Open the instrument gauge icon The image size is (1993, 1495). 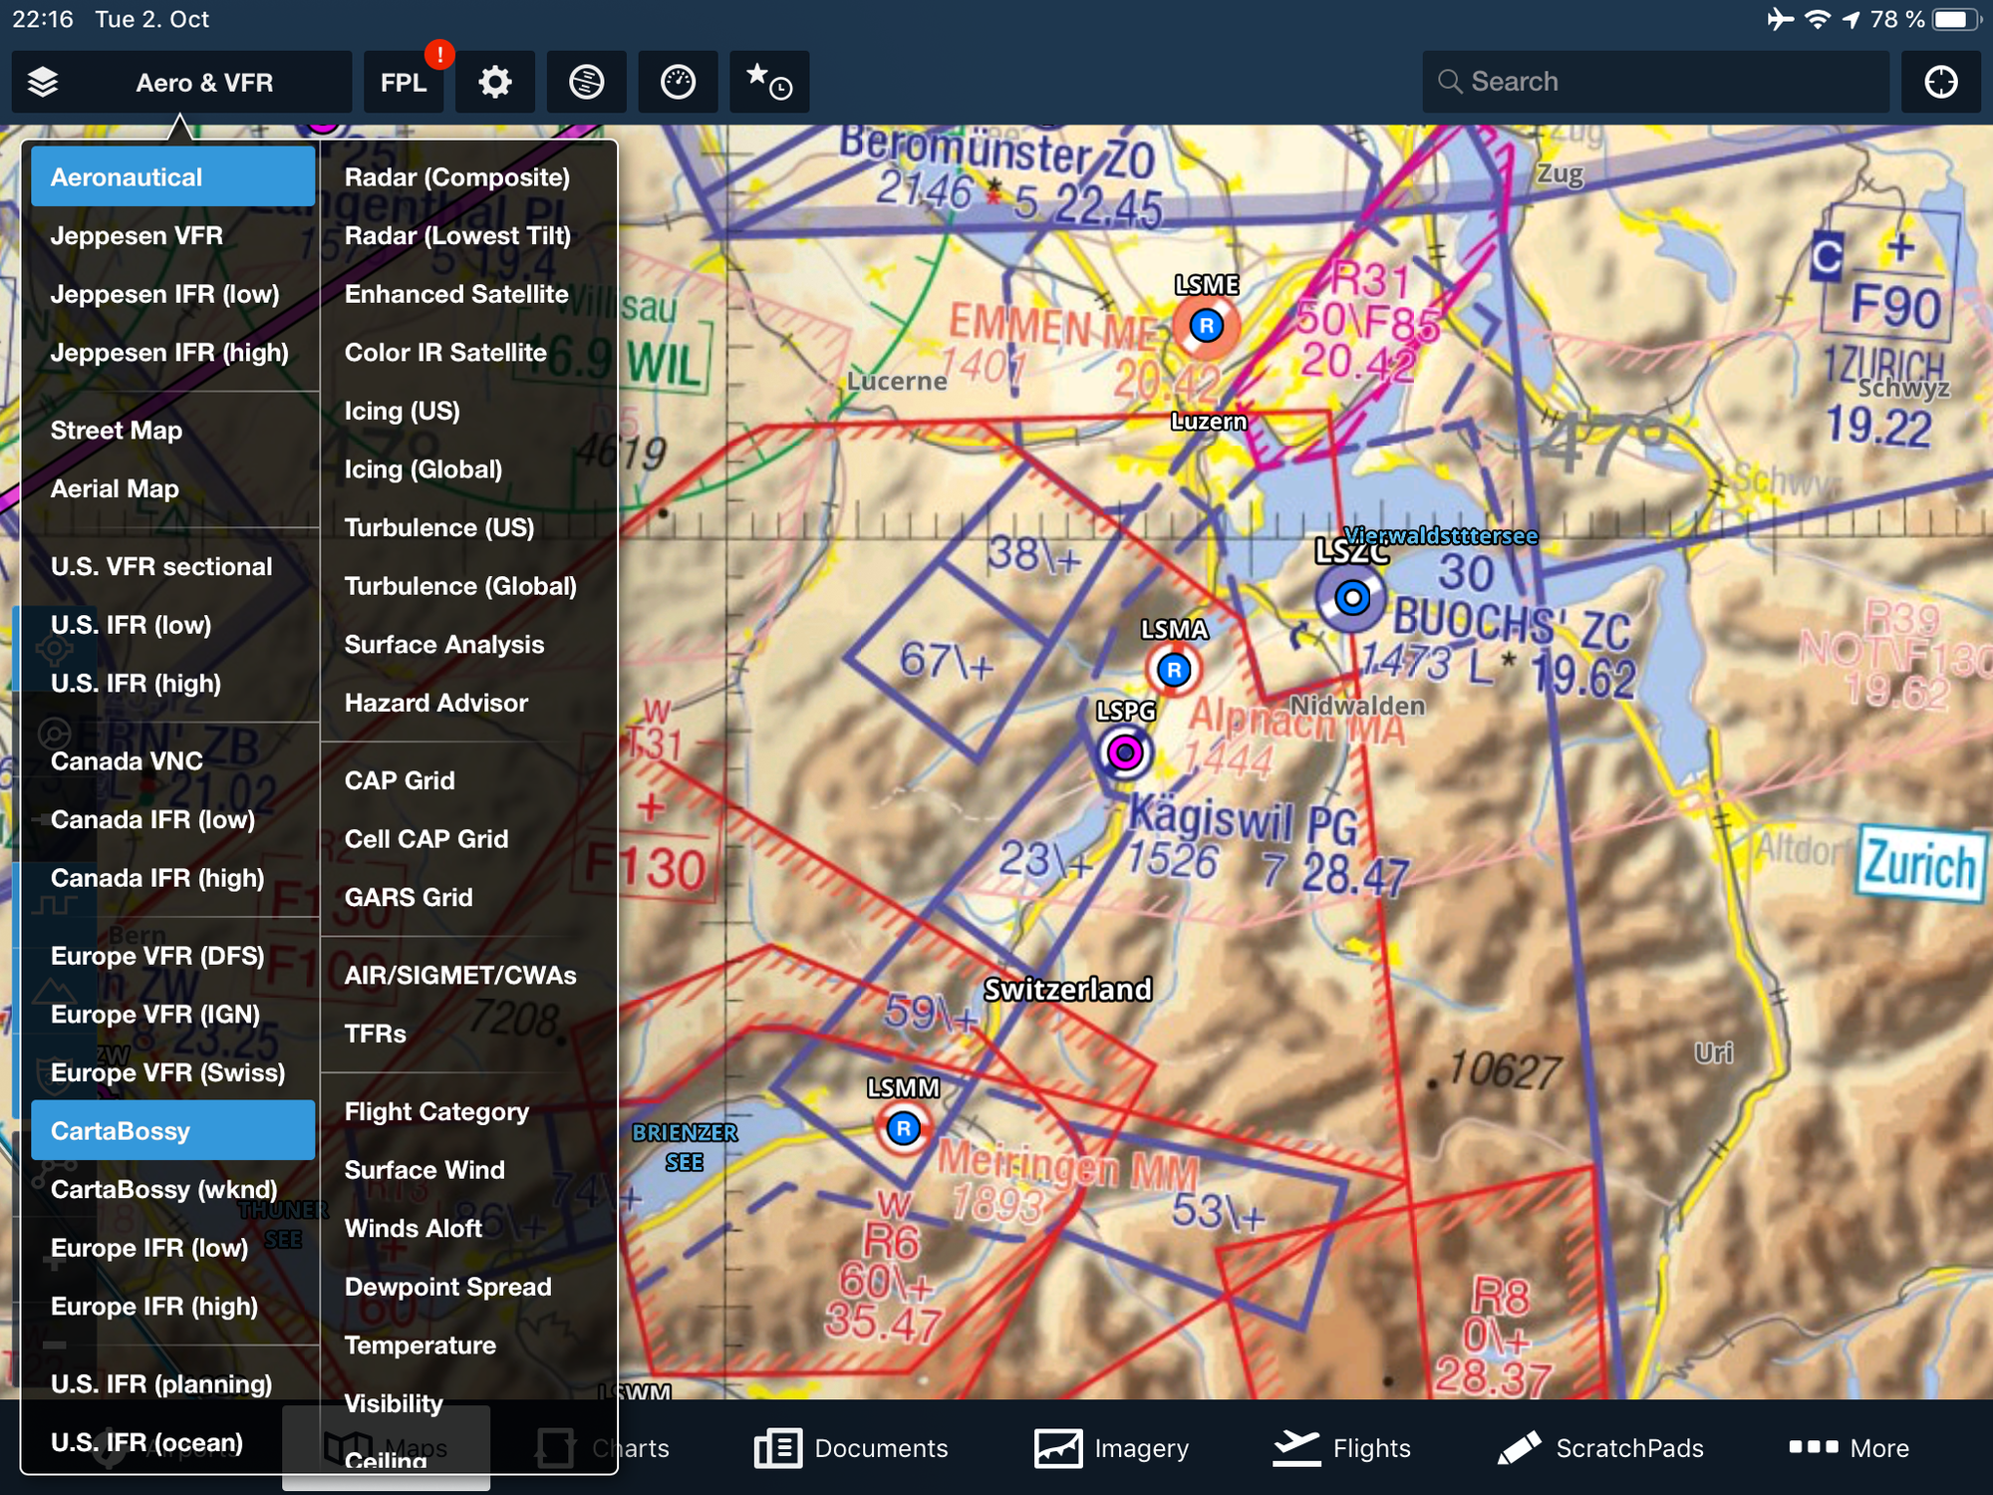click(x=678, y=82)
